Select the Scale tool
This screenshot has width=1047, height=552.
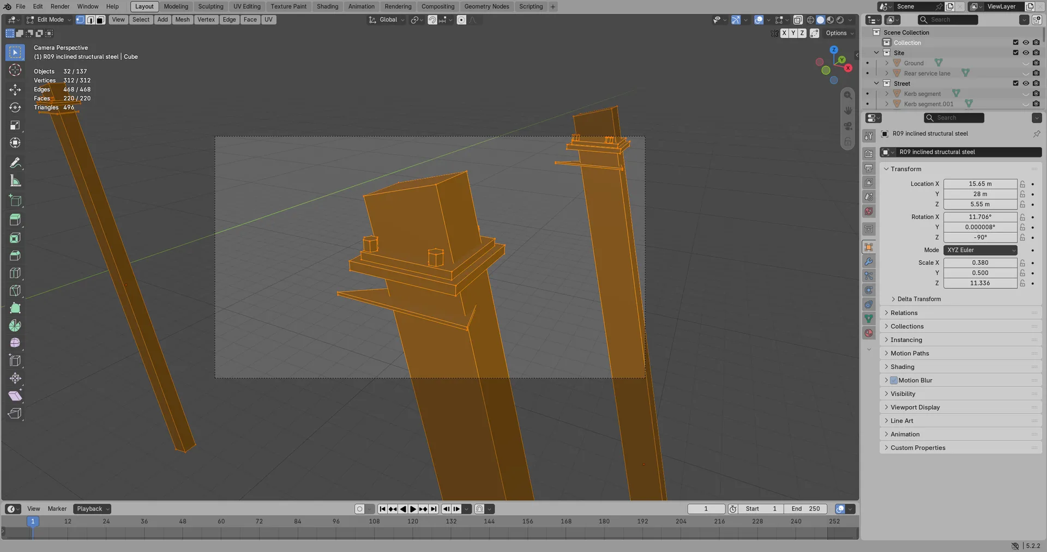tap(15, 125)
